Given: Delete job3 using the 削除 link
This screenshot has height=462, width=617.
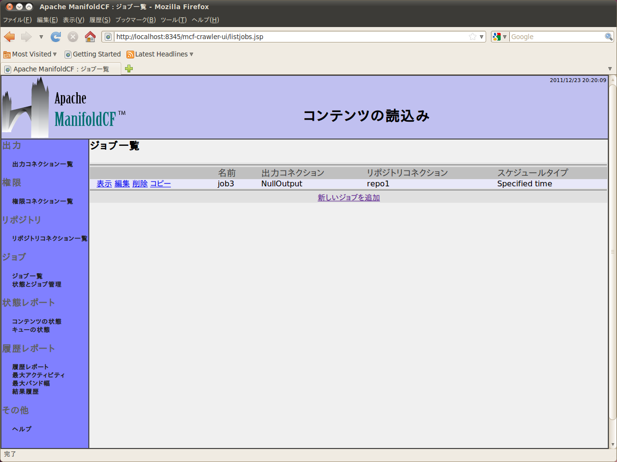Looking at the screenshot, I should pyautogui.click(x=140, y=183).
